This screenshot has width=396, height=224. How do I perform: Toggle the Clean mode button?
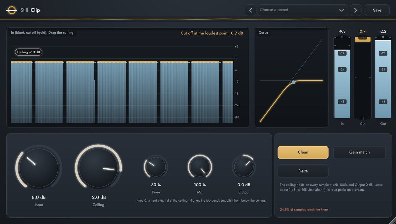point(303,152)
